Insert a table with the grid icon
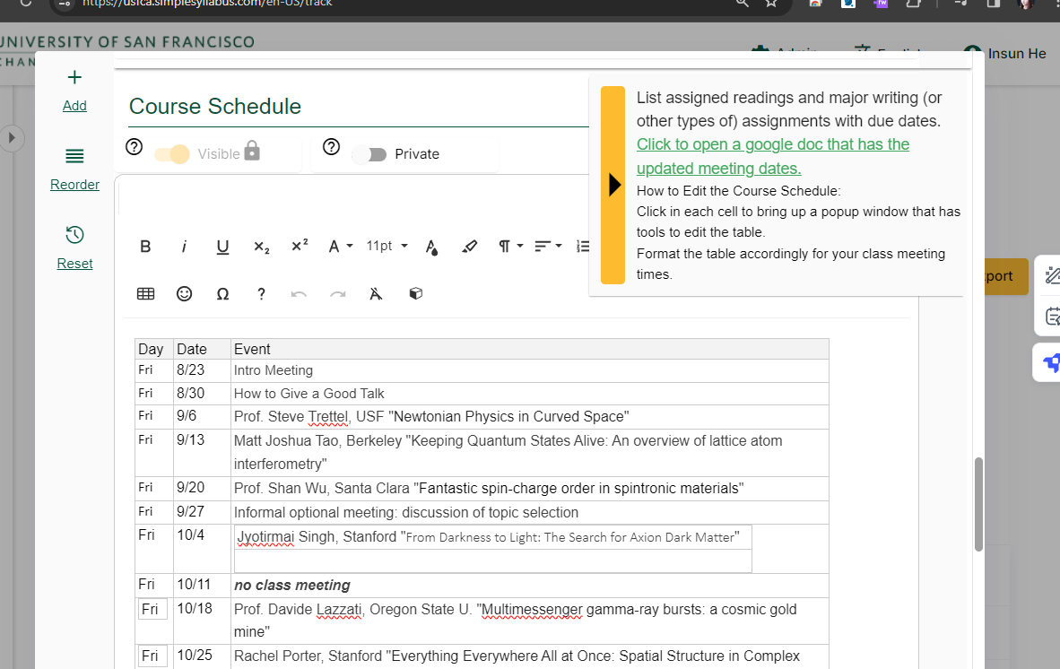 (145, 293)
